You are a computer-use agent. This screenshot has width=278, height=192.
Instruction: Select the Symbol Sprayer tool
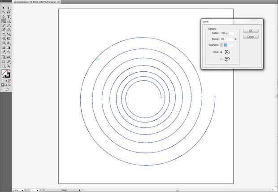[4, 57]
